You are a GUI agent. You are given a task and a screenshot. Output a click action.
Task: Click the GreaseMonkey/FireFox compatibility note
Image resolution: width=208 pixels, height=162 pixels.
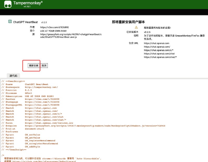174,37
